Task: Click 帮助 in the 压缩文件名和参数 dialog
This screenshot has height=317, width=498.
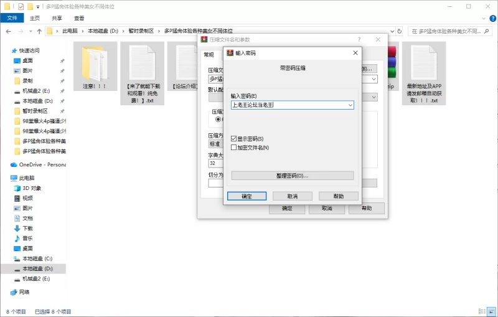Action: (x=367, y=209)
